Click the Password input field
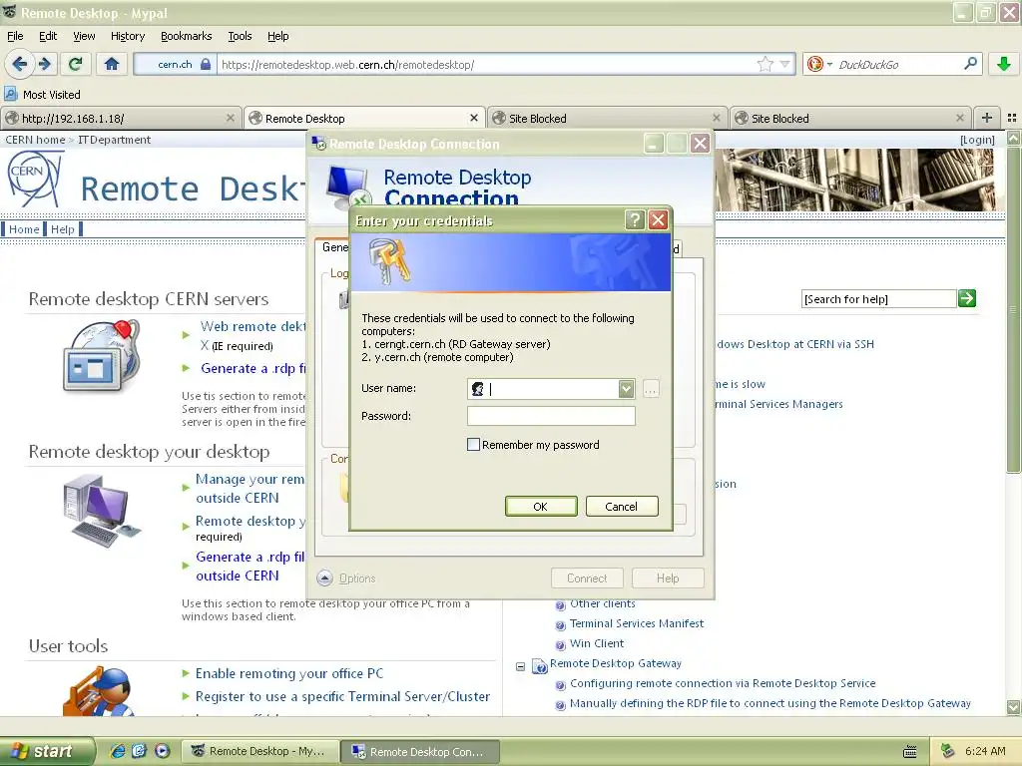 551,416
